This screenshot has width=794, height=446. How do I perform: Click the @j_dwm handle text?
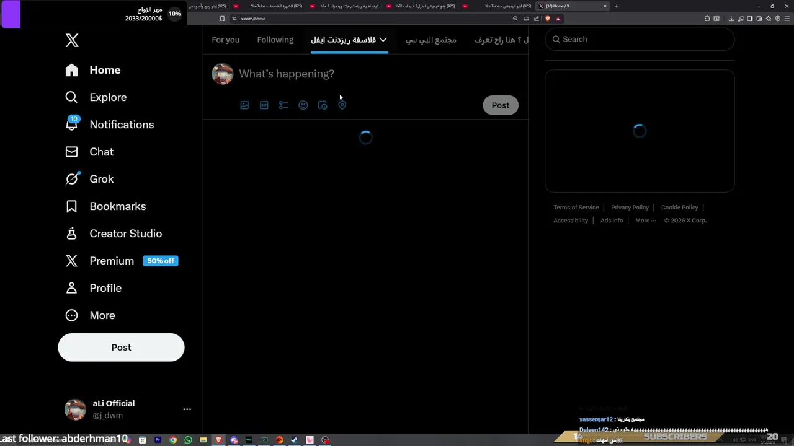tap(108, 416)
